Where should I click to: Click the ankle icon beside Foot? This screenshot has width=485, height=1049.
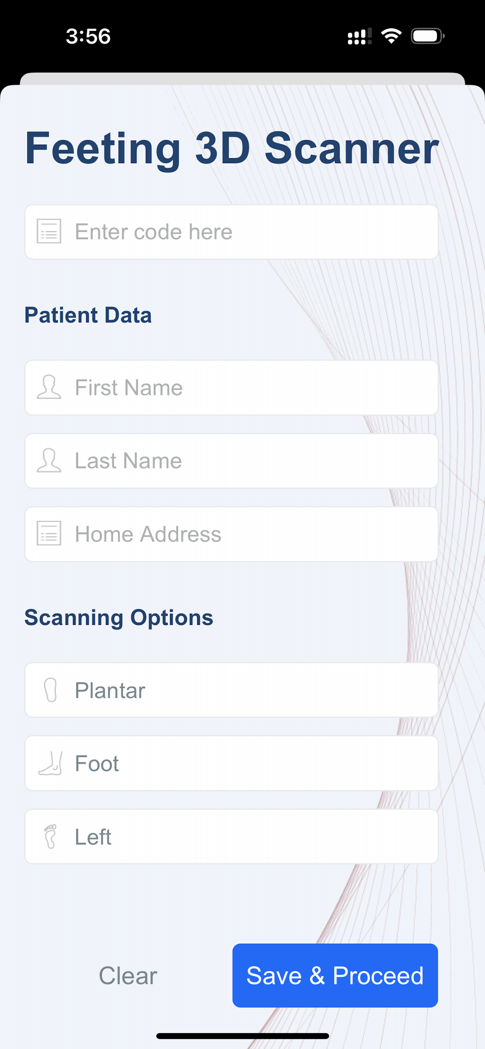tap(51, 763)
